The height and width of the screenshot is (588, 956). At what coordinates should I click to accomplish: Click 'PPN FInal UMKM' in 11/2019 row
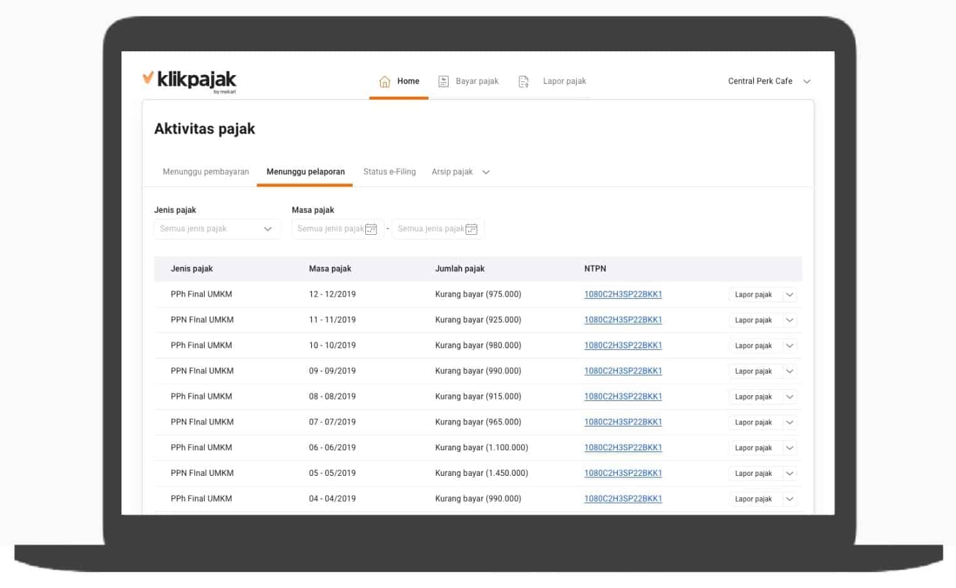(202, 320)
